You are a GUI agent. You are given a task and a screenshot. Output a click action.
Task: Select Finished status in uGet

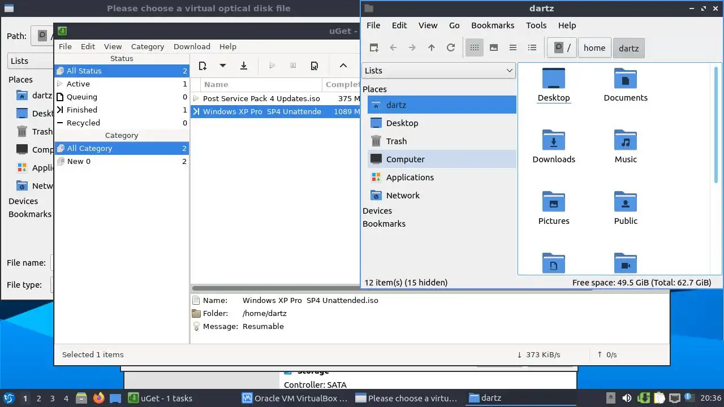pos(122,110)
